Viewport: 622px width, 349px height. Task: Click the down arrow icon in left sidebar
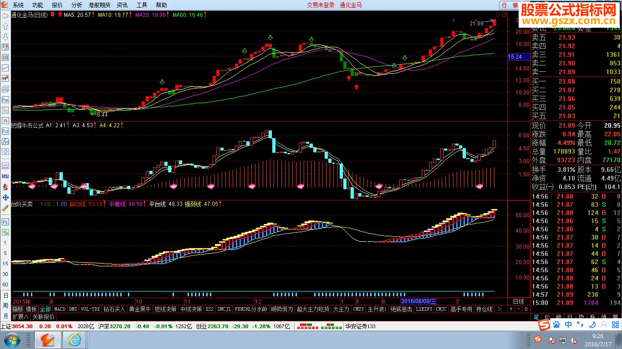(x=5, y=36)
